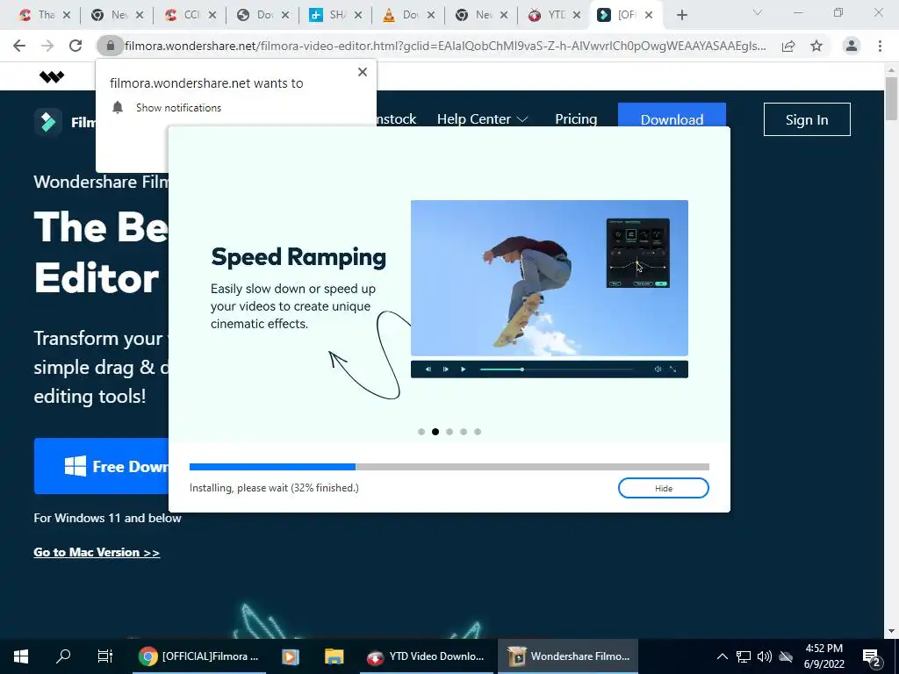Open the Go to Mac Version link
Image resolution: width=899 pixels, height=674 pixels.
(x=97, y=553)
